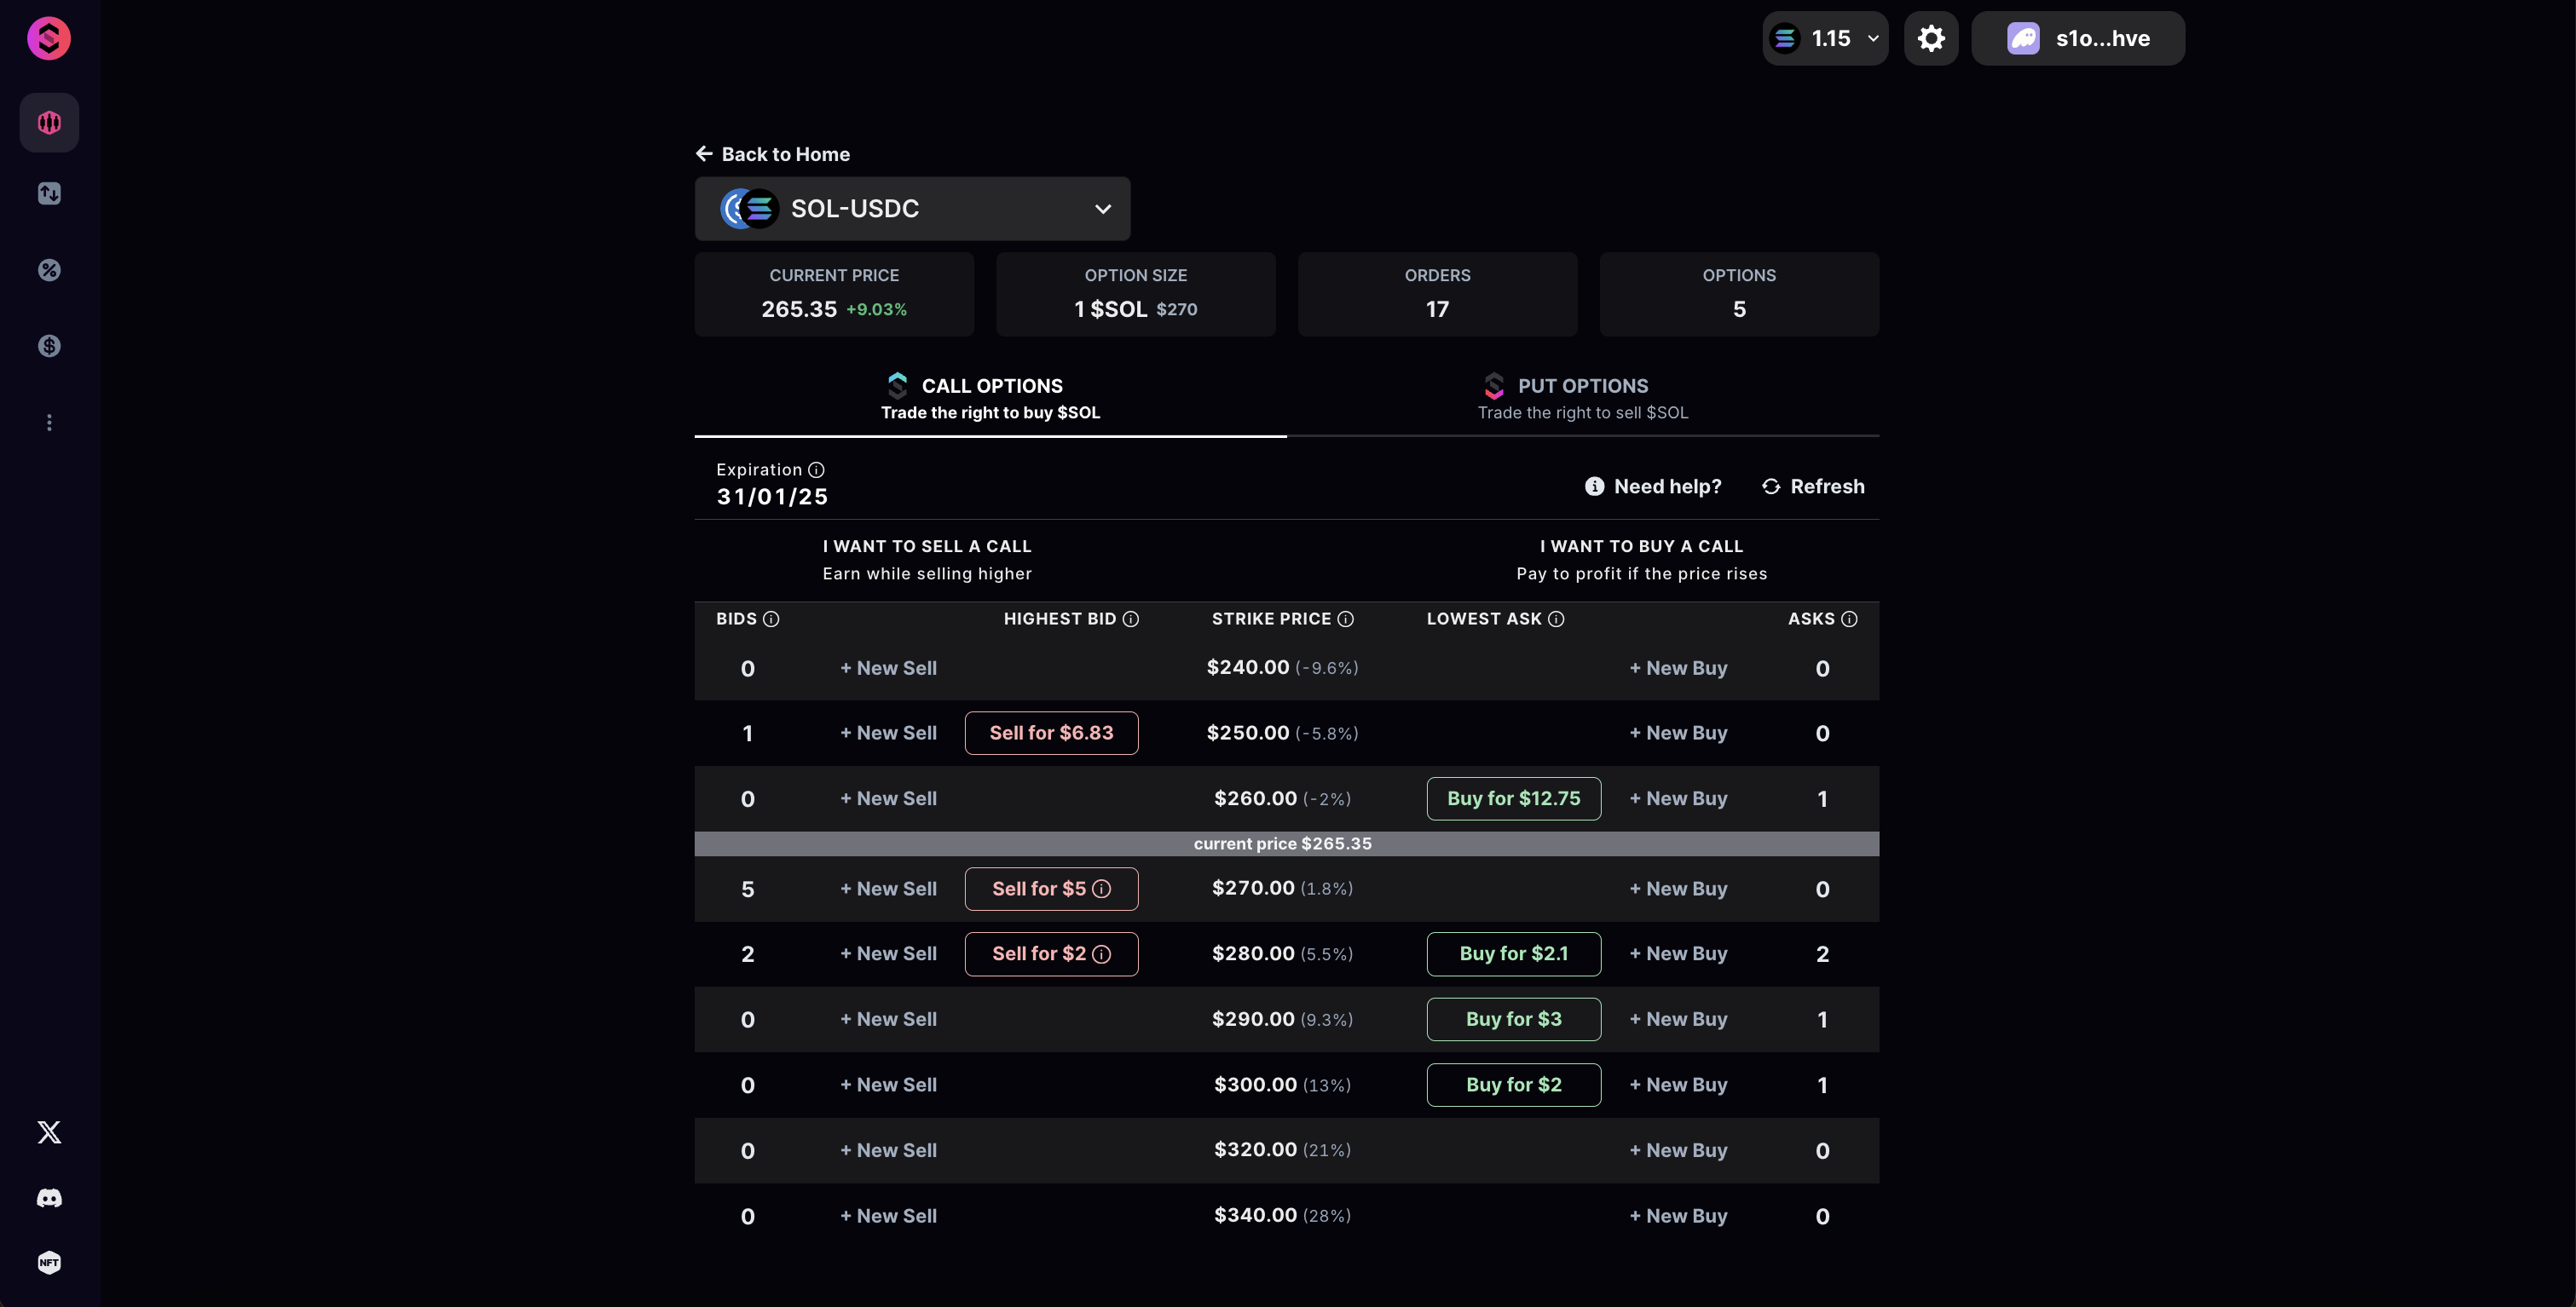
Task: Click Sell for $6.83 button
Action: 1051,734
